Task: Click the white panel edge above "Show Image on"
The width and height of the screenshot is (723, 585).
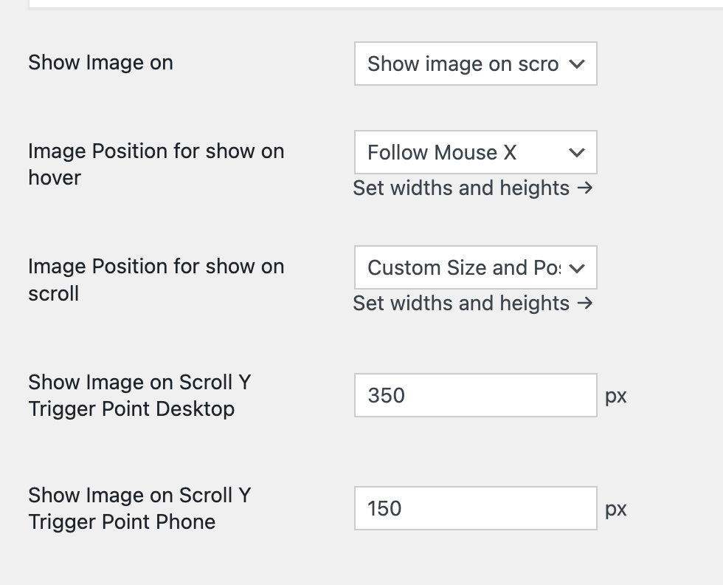Action: pyautogui.click(x=369, y=4)
